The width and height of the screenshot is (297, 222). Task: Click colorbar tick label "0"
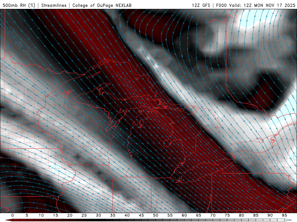[13, 215]
